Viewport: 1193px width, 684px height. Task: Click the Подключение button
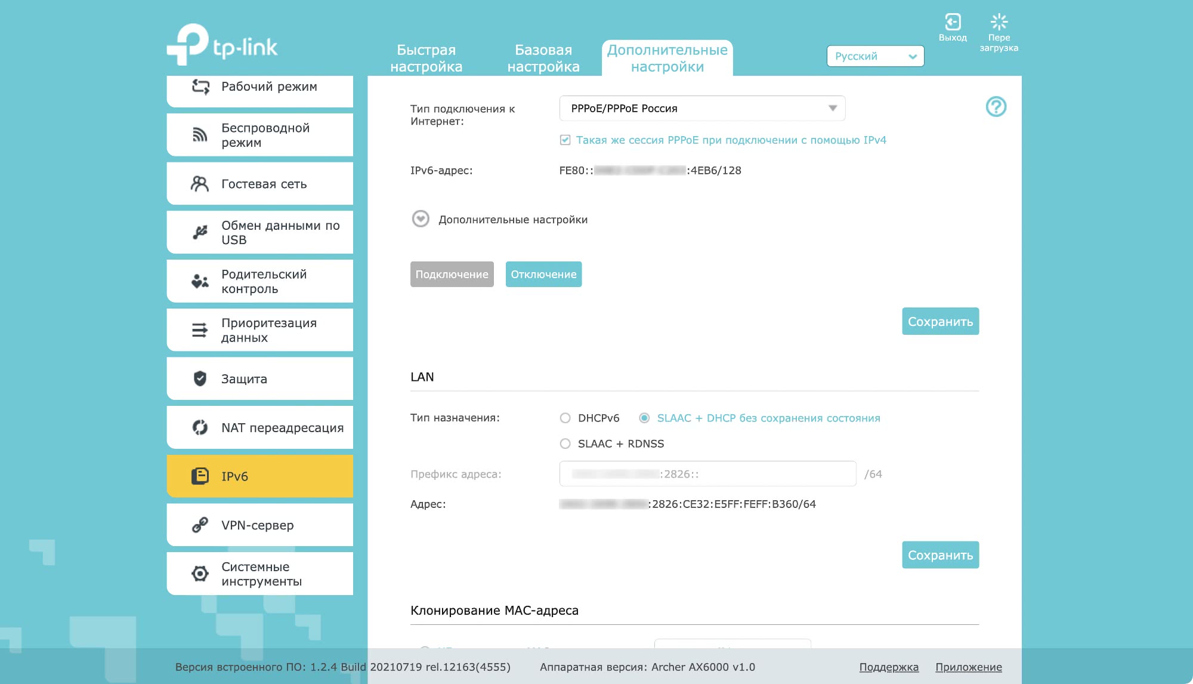(452, 274)
